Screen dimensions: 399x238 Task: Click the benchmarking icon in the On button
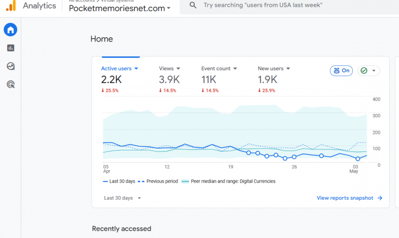[337, 71]
